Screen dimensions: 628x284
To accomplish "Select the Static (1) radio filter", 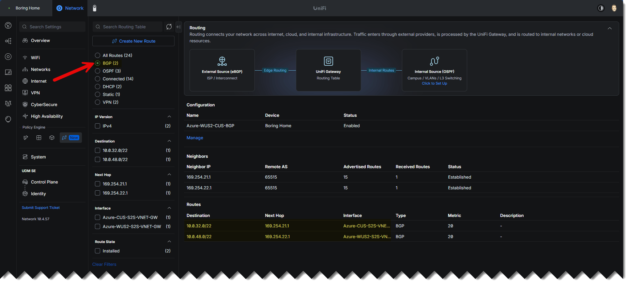I will 98,94.
